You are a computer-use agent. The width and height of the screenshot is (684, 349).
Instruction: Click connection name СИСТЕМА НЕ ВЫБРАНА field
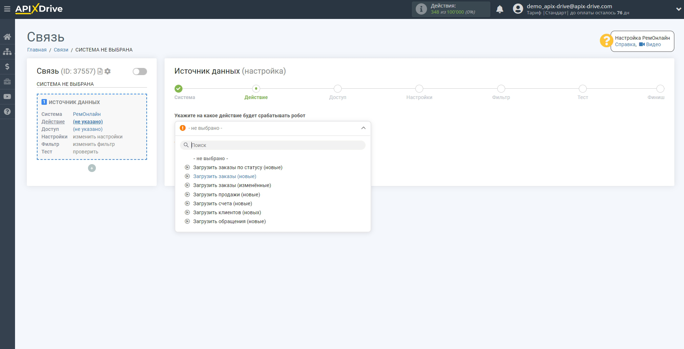click(92, 84)
